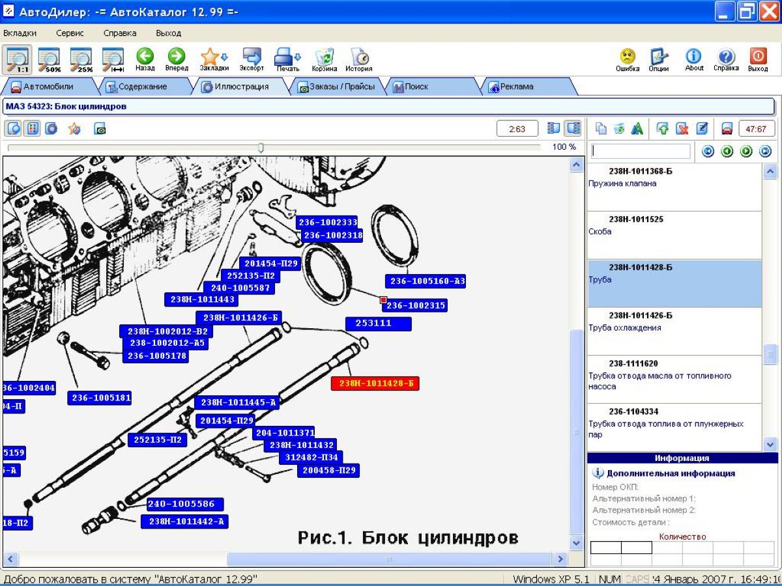Screen dimensions: 782x586
Task: Click the star bookmark illustration icon
Action: tap(74, 128)
